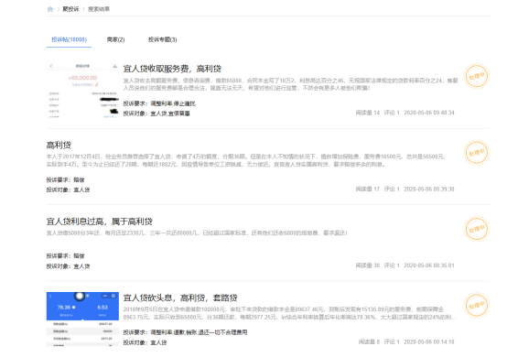507x357 pixels.
Task: Select the 投诉帖(10000) tab
Action: [x=70, y=39]
